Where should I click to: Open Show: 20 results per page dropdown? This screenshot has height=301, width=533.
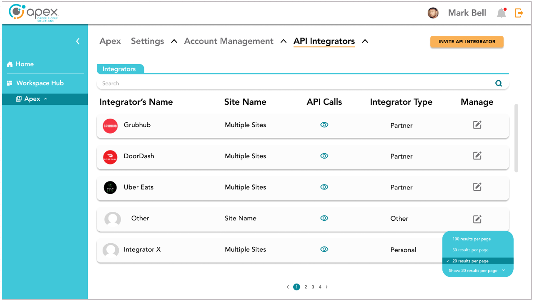477,271
